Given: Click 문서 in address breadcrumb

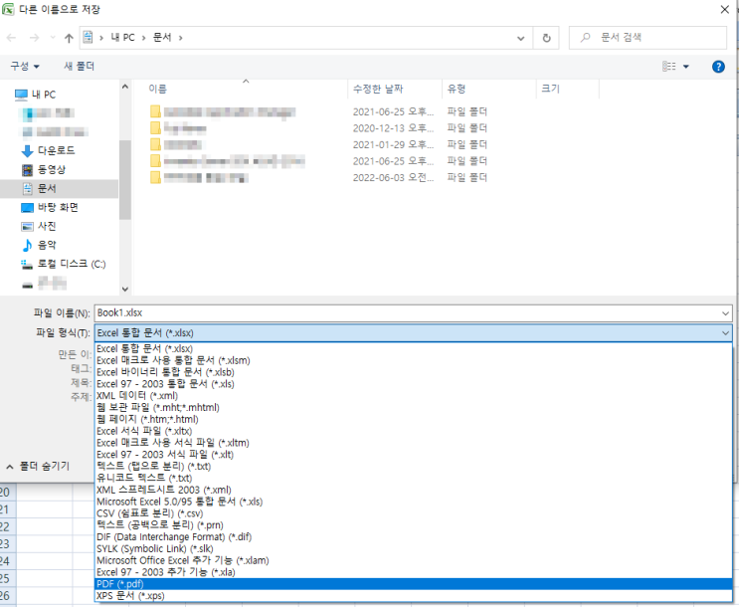Looking at the screenshot, I should pos(162,38).
